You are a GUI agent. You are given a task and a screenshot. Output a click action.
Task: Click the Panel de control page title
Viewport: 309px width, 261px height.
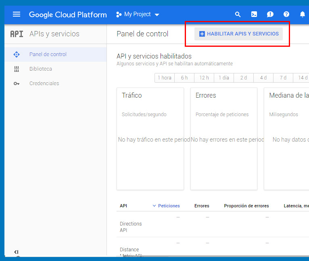[142, 34]
